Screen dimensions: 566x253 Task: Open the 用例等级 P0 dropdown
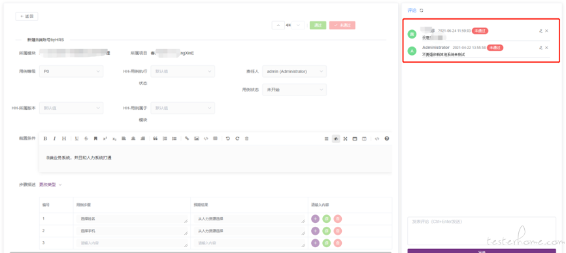pyautogui.click(x=71, y=71)
